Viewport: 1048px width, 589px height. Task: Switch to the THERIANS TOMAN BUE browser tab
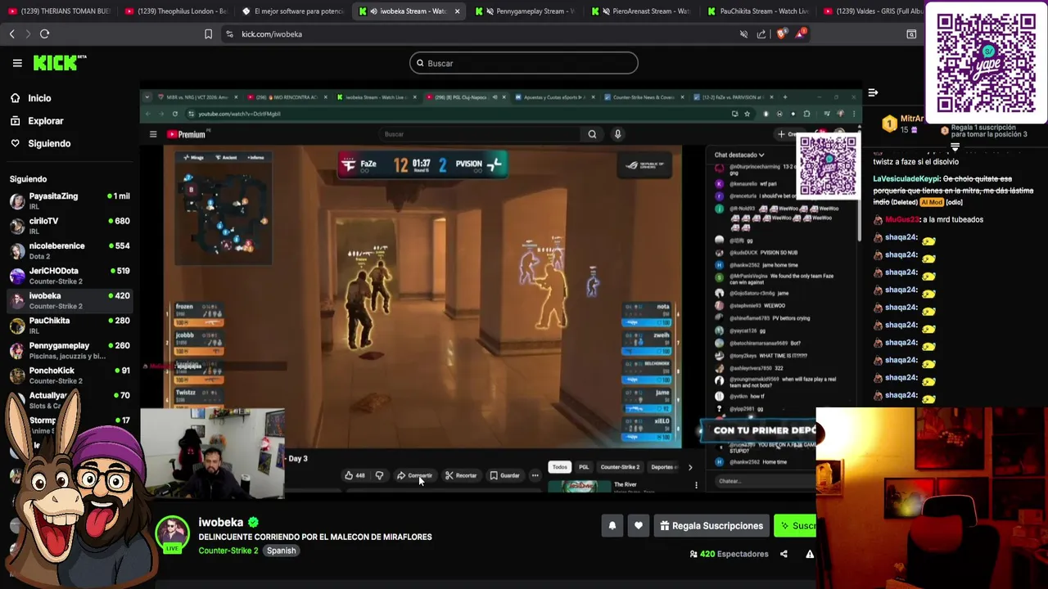(58, 11)
